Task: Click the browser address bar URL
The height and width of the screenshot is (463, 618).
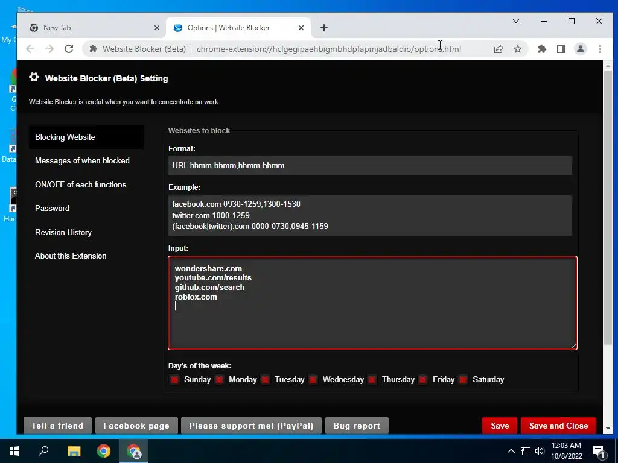Action: (329, 49)
